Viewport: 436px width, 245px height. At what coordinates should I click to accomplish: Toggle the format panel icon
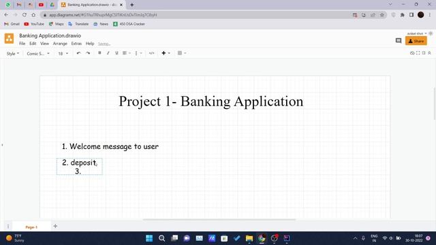pyautogui.click(x=424, y=53)
